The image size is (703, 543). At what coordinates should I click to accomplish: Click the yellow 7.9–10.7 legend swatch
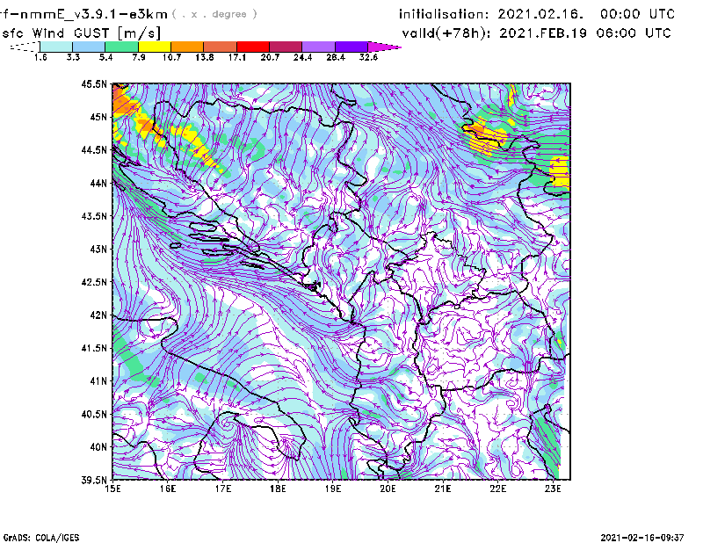tap(155, 47)
